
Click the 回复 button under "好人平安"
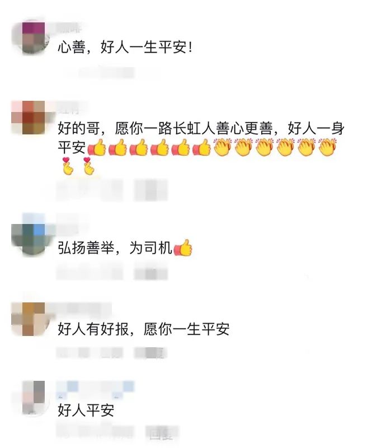[x=162, y=435]
